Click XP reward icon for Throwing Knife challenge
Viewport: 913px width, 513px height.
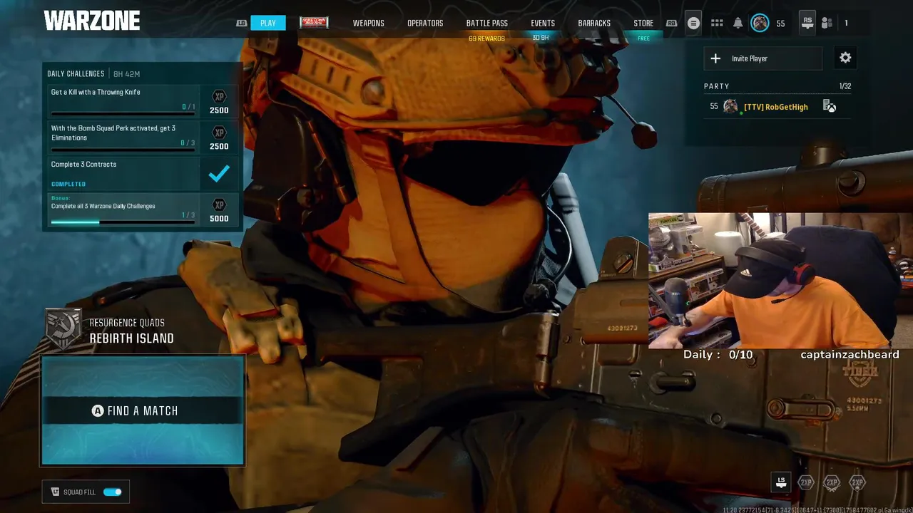[219, 97]
